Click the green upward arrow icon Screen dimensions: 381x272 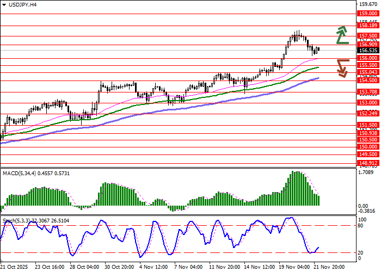[x=342, y=35]
